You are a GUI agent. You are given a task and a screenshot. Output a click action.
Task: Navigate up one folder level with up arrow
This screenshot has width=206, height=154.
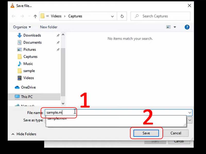35,16
